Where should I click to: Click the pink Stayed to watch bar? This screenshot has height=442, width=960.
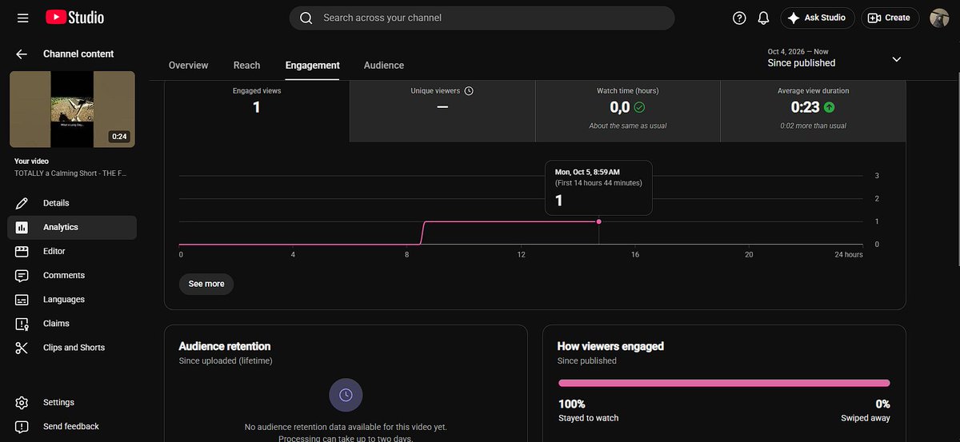coord(724,383)
